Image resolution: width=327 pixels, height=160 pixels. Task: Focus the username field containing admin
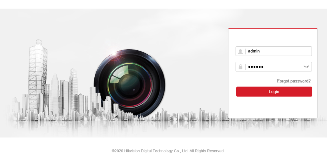point(274,51)
